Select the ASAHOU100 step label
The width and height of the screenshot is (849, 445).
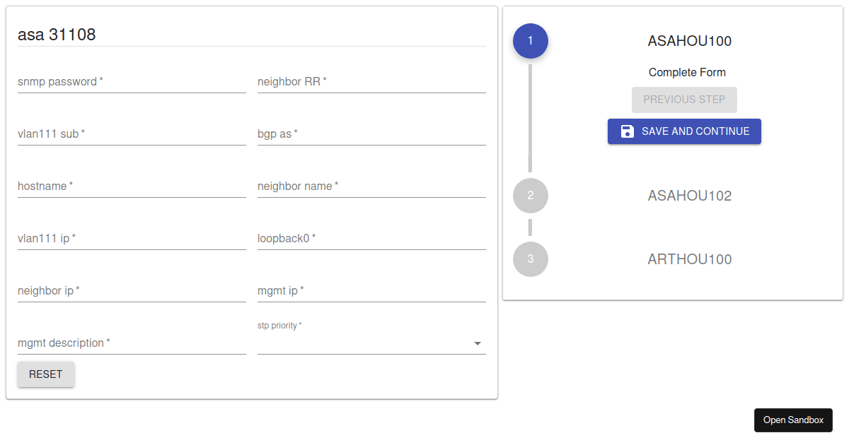pyautogui.click(x=689, y=41)
